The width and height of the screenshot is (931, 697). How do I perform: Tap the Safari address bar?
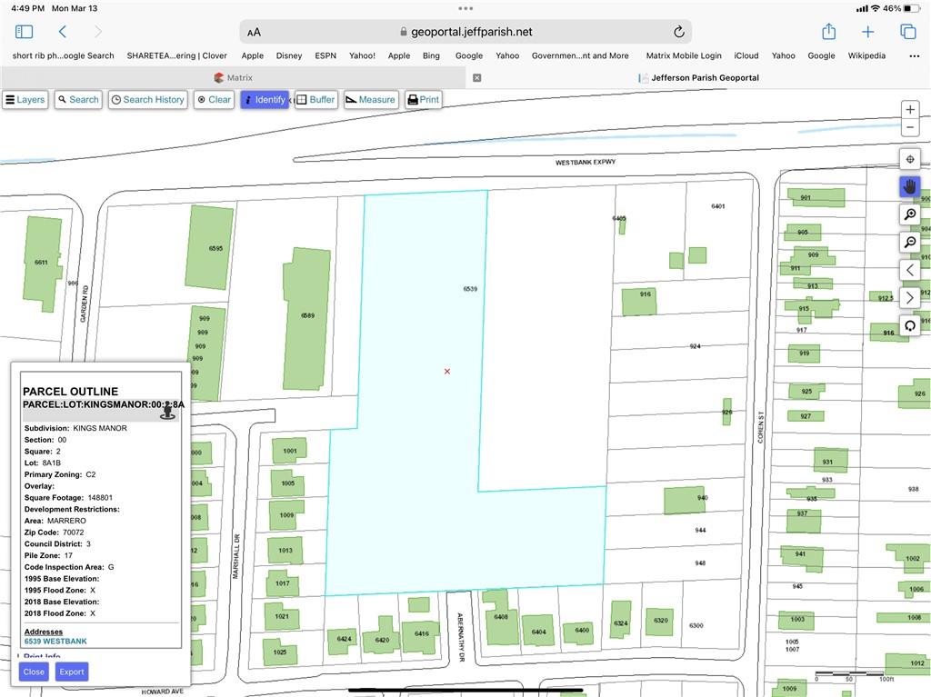point(465,32)
